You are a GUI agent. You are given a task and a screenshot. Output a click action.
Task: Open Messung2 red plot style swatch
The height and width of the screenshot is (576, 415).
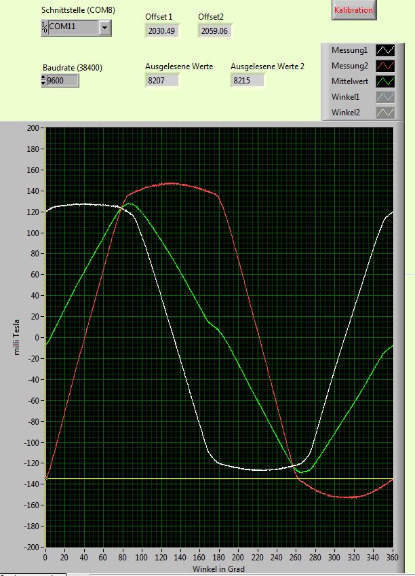[385, 66]
